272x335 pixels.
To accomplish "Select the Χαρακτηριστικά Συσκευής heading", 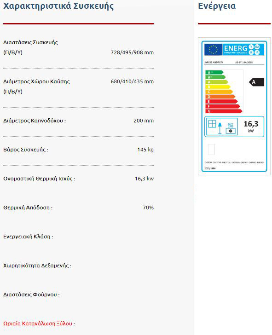I will pos(58,6).
